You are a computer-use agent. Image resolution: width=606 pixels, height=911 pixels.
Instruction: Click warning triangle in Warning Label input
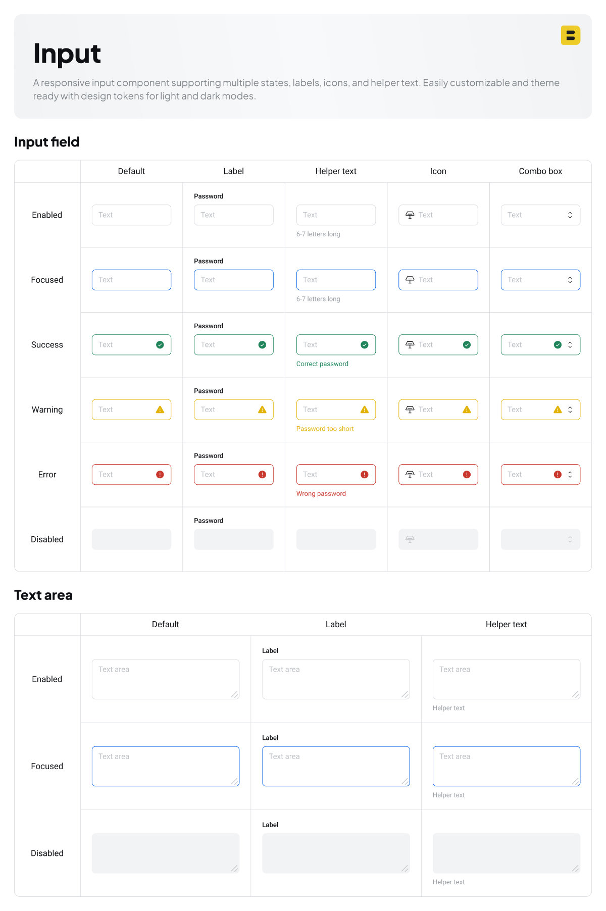point(262,410)
